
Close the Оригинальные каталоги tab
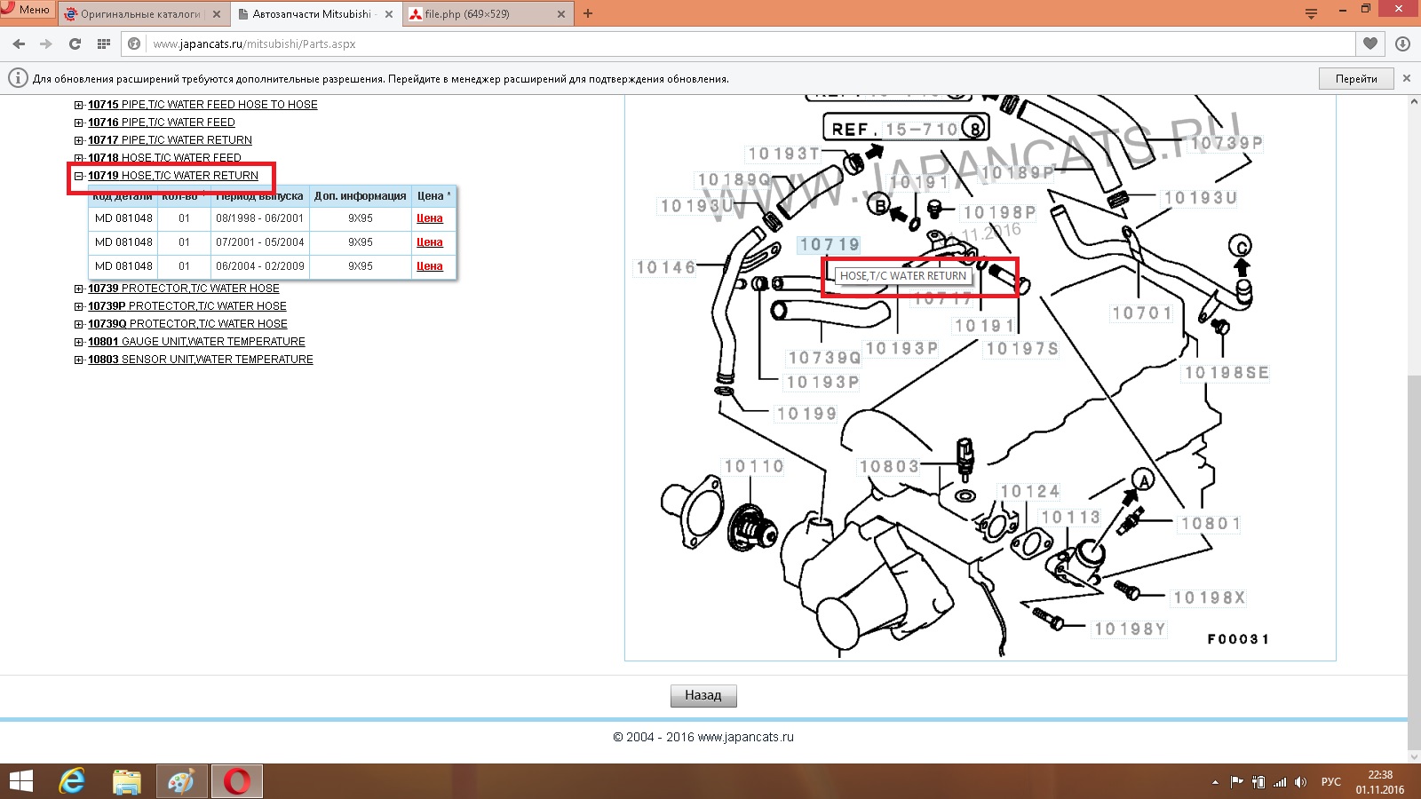point(217,14)
